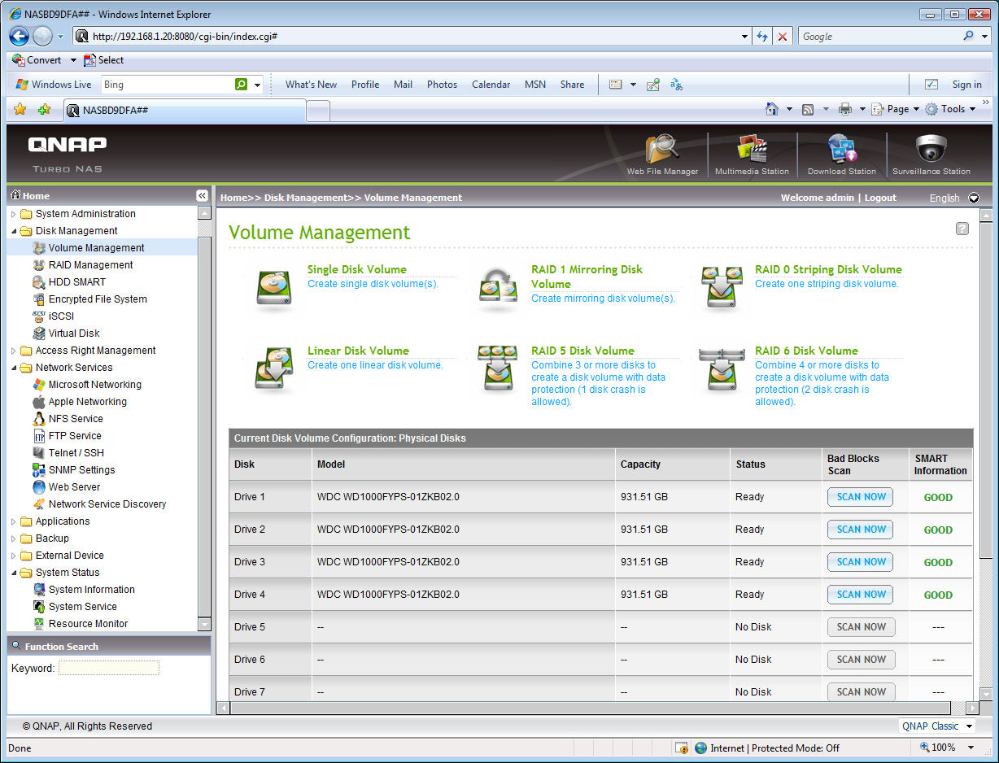999x763 pixels.
Task: Click the main content vertical scrollbar
Action: [x=985, y=389]
